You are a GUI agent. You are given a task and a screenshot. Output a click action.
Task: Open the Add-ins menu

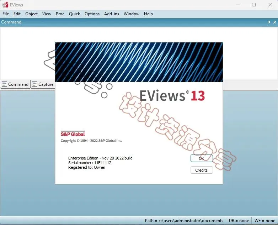click(112, 14)
